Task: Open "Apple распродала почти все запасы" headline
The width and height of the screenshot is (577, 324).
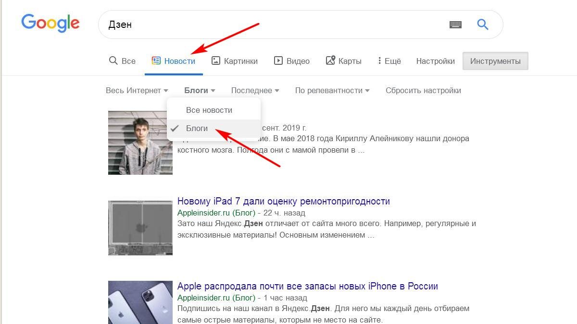Action: pyautogui.click(x=307, y=286)
